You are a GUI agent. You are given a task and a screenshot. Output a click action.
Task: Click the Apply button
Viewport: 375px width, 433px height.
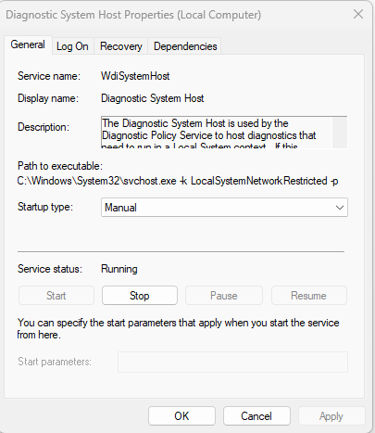331,416
